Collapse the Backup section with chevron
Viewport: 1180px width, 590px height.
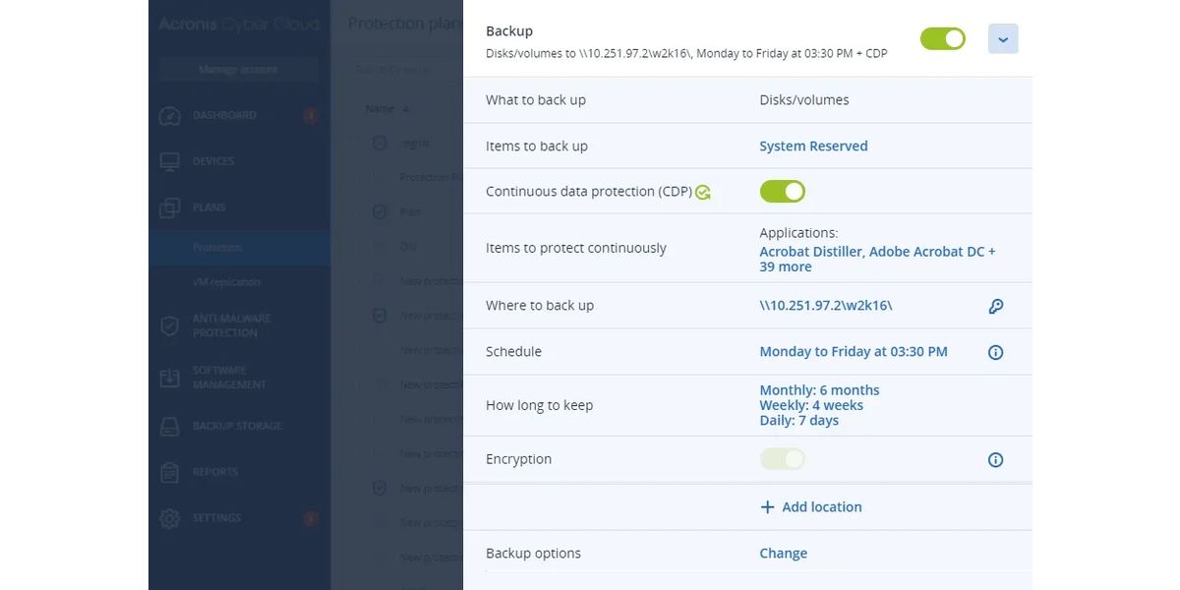click(1002, 39)
